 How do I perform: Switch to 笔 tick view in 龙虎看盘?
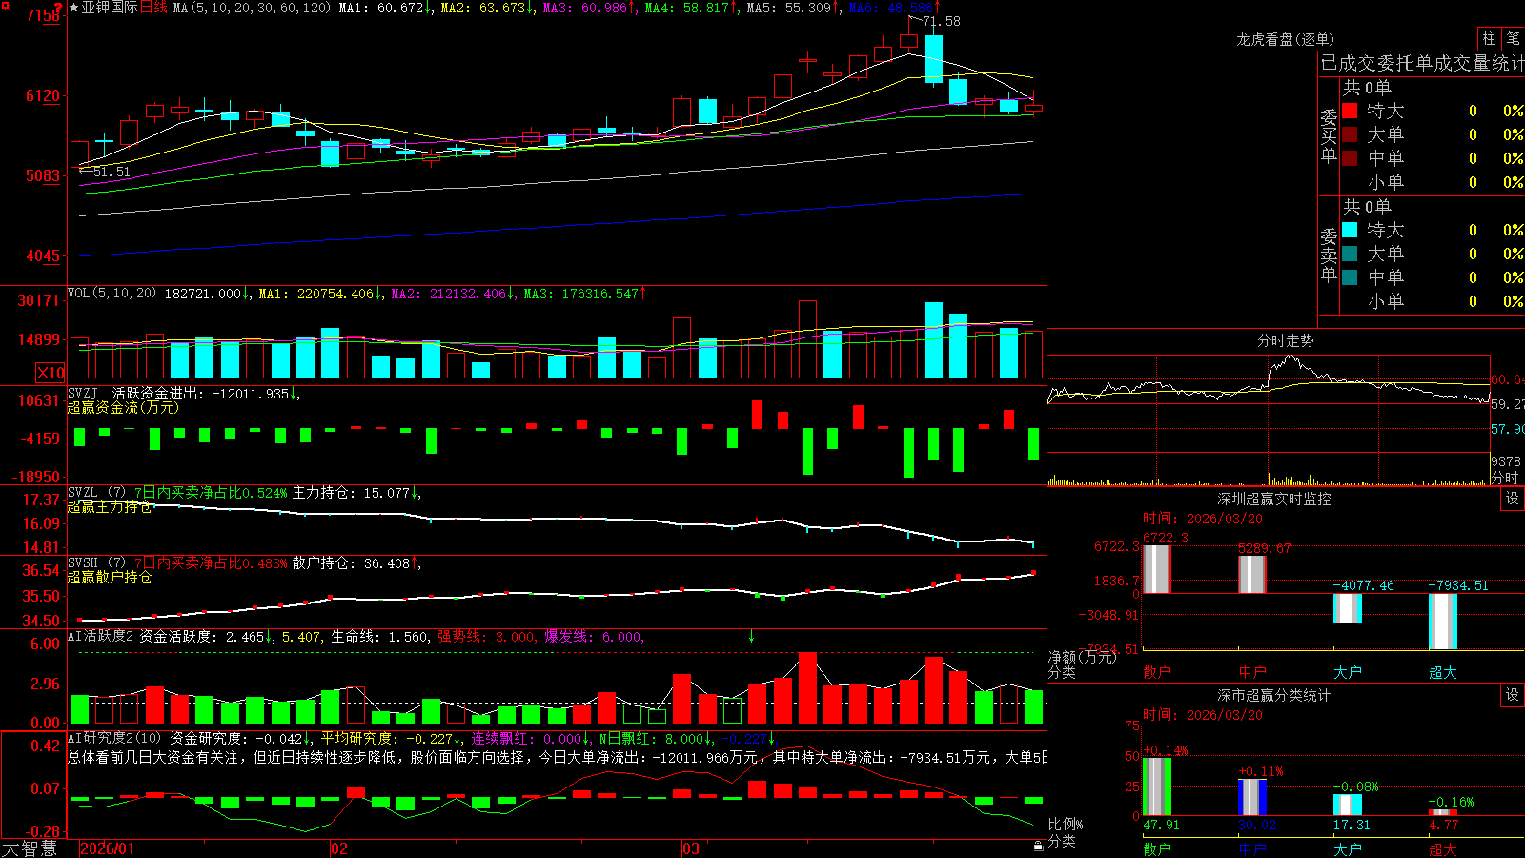(1514, 38)
